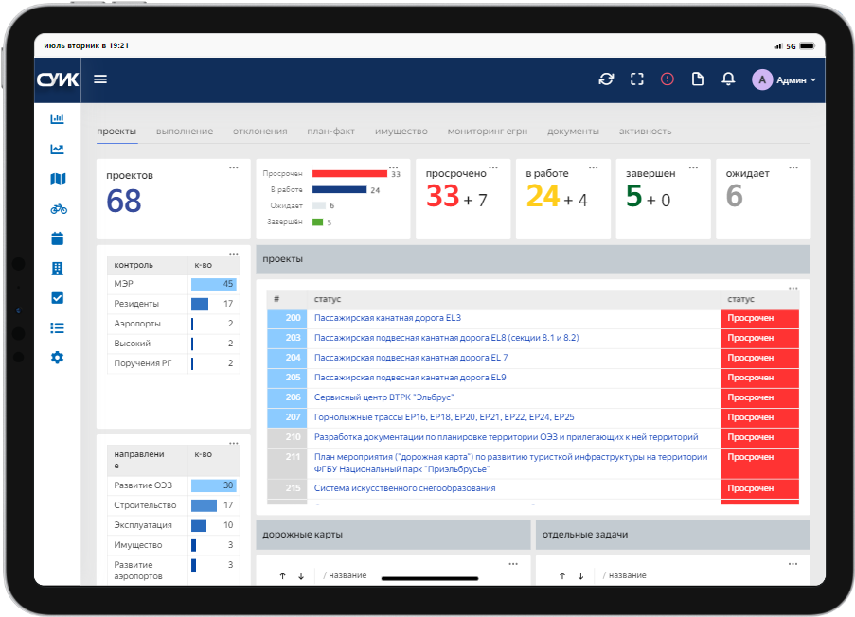Switch to документы tab
The width and height of the screenshot is (855, 617).
click(x=573, y=132)
